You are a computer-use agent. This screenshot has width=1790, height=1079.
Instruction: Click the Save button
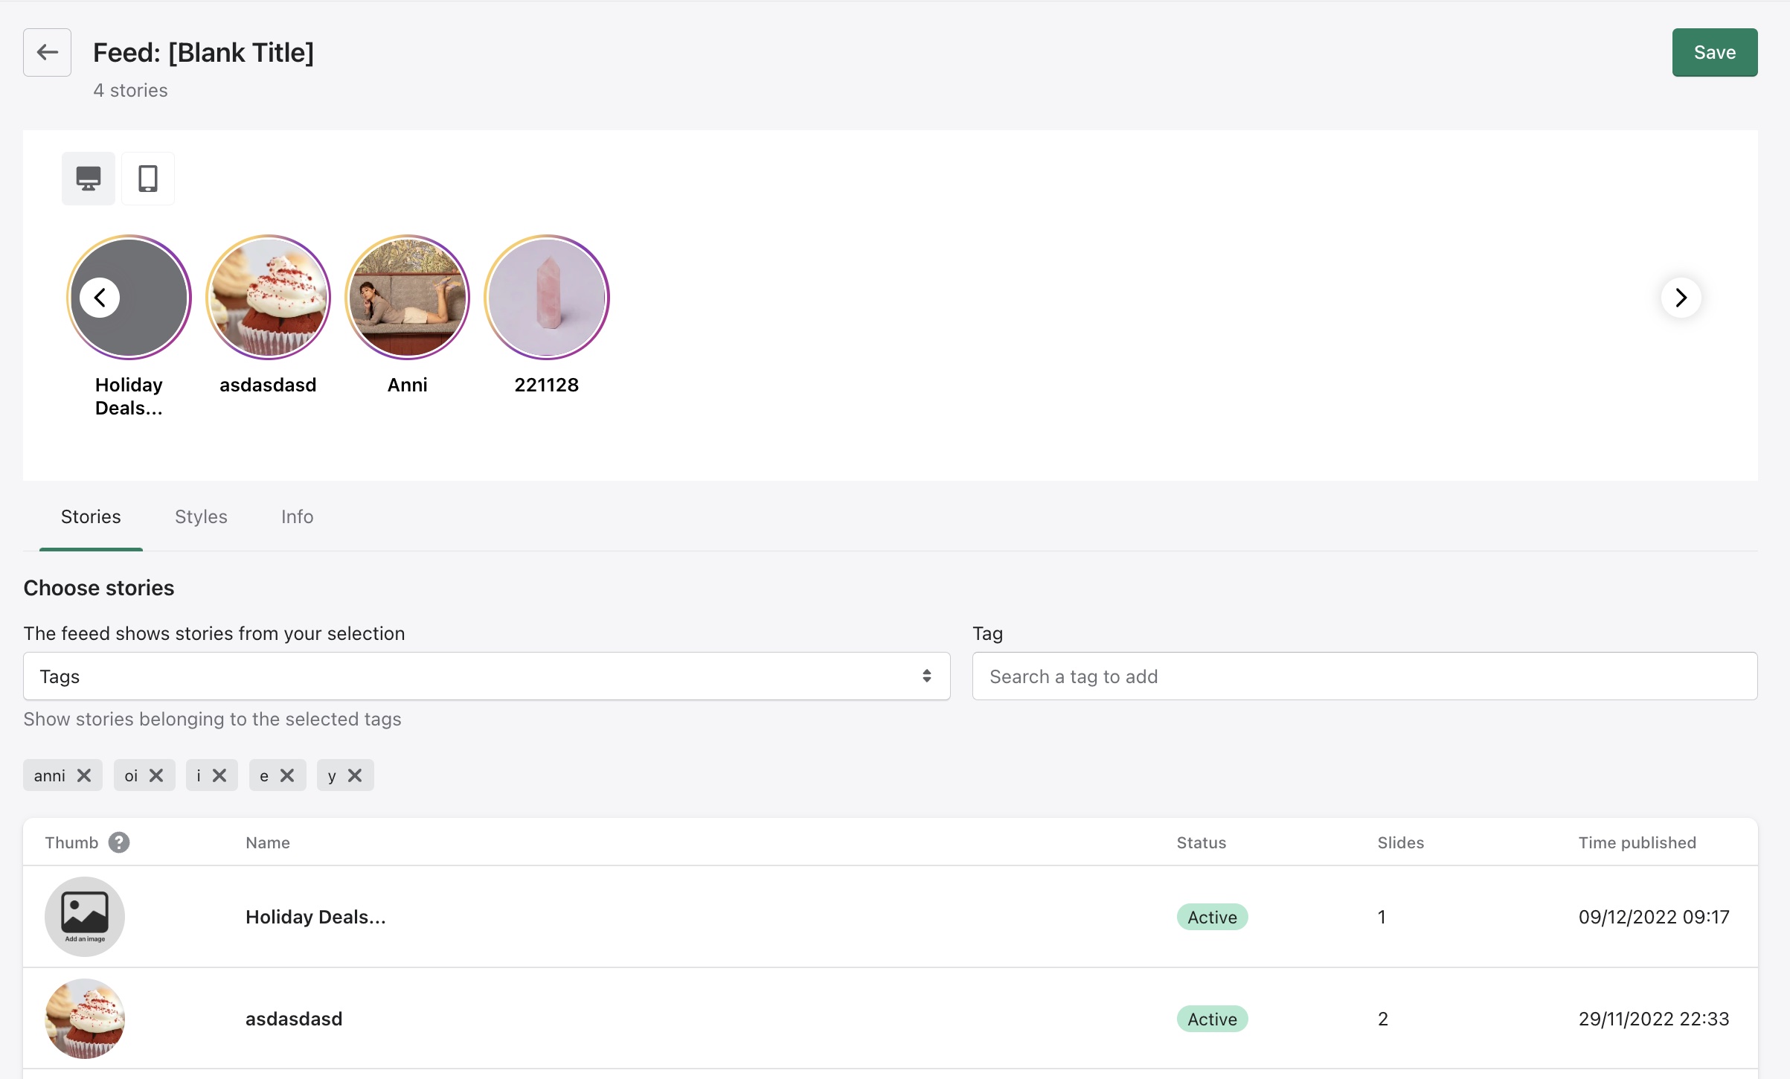click(1714, 52)
